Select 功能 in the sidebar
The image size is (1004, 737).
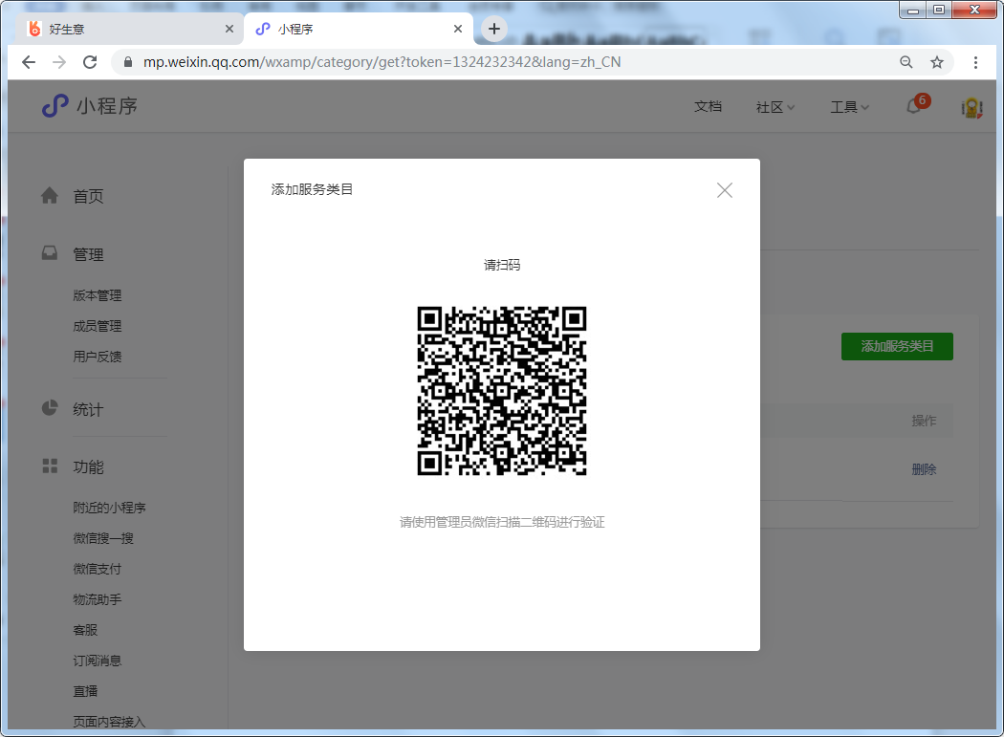pyautogui.click(x=88, y=467)
